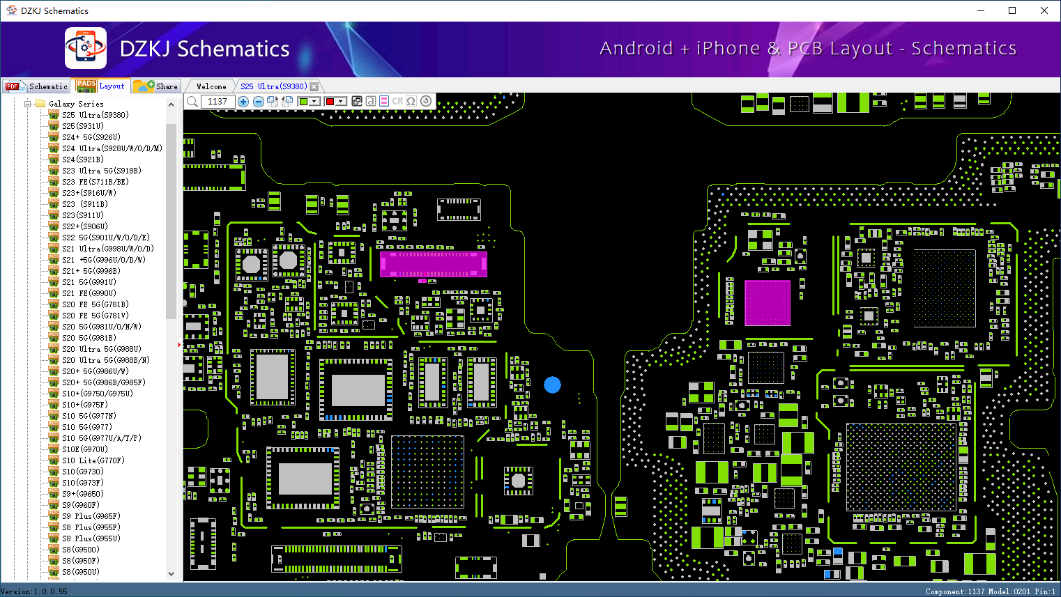Open S21 Ultra(G998U/W/O/D)
This screenshot has height=597, width=1061.
(107, 249)
